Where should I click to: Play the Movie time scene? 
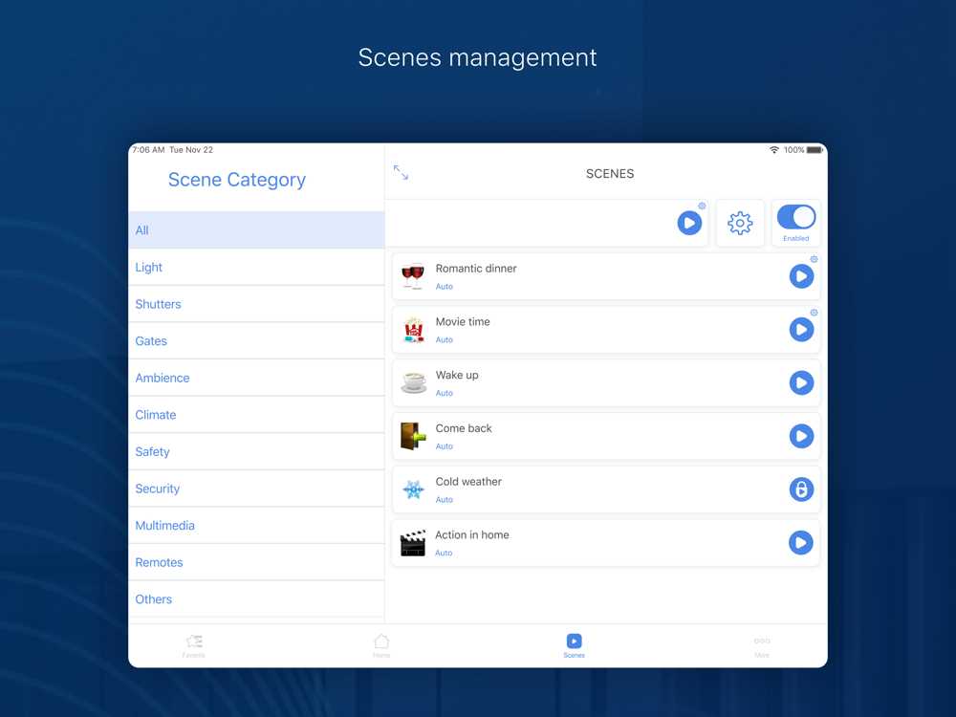point(801,330)
